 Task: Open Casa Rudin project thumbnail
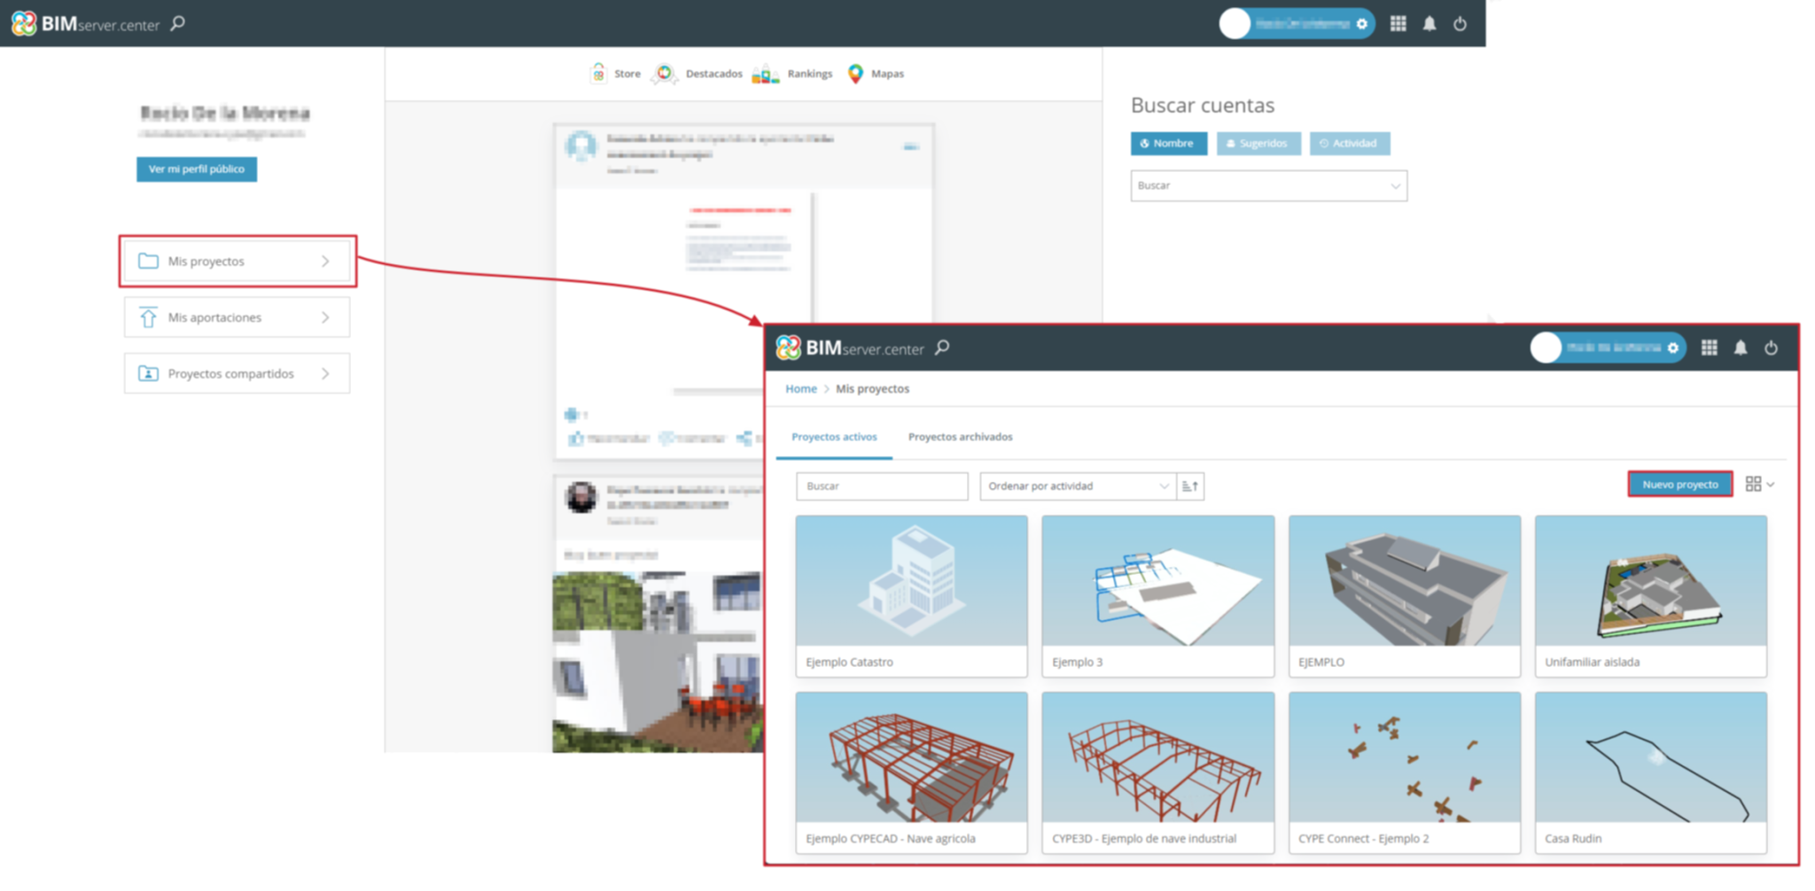pyautogui.click(x=1650, y=757)
